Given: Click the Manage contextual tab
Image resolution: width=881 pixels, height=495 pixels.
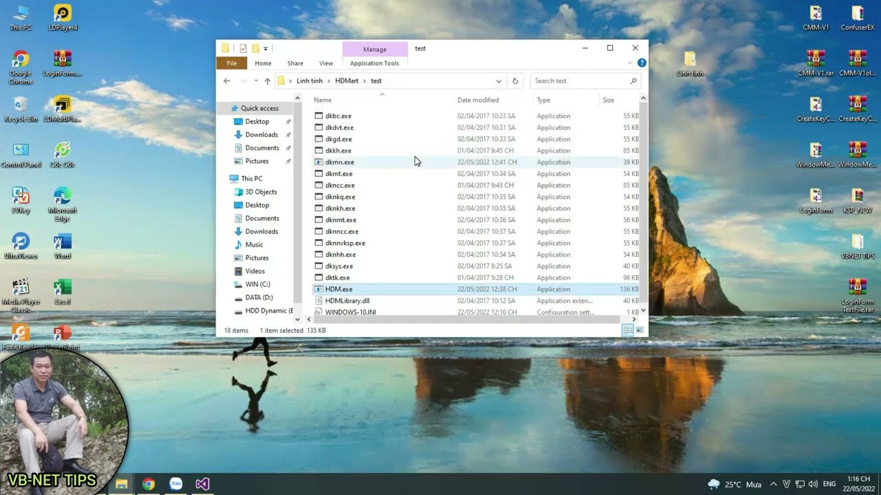Looking at the screenshot, I should [374, 49].
